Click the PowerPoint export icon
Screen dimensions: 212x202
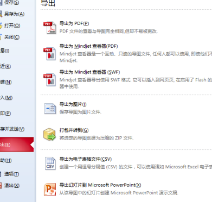pyautogui.click(x=50, y=190)
